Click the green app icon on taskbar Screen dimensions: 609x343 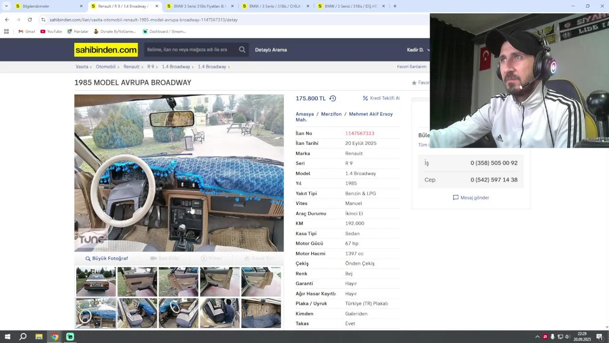coord(70,337)
